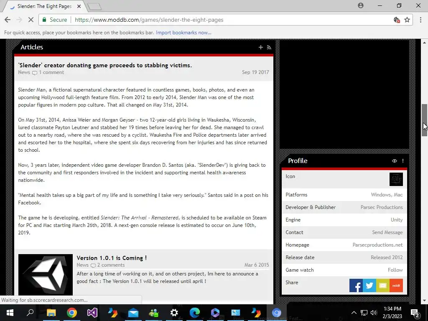Click the game icon thumbnail in Profile
This screenshot has width=428, height=321.
coord(396,179)
